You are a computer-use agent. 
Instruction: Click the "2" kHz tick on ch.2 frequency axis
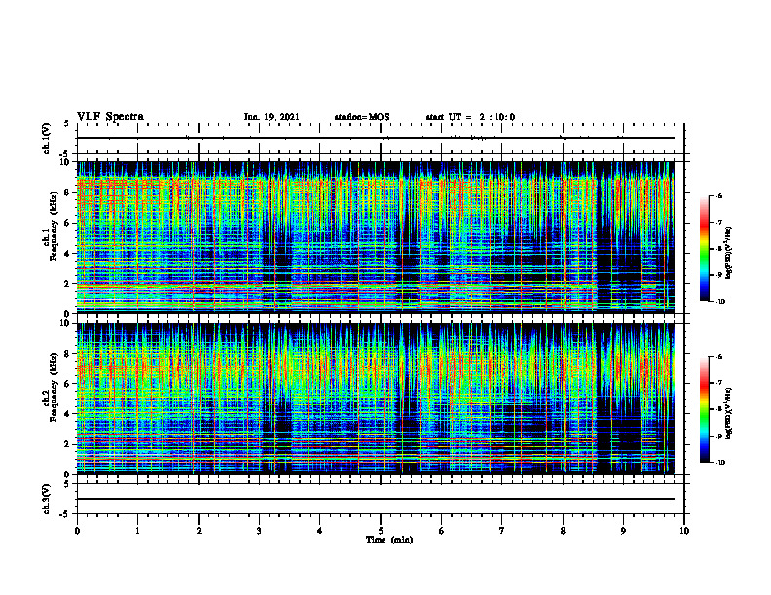pyautogui.click(x=68, y=444)
